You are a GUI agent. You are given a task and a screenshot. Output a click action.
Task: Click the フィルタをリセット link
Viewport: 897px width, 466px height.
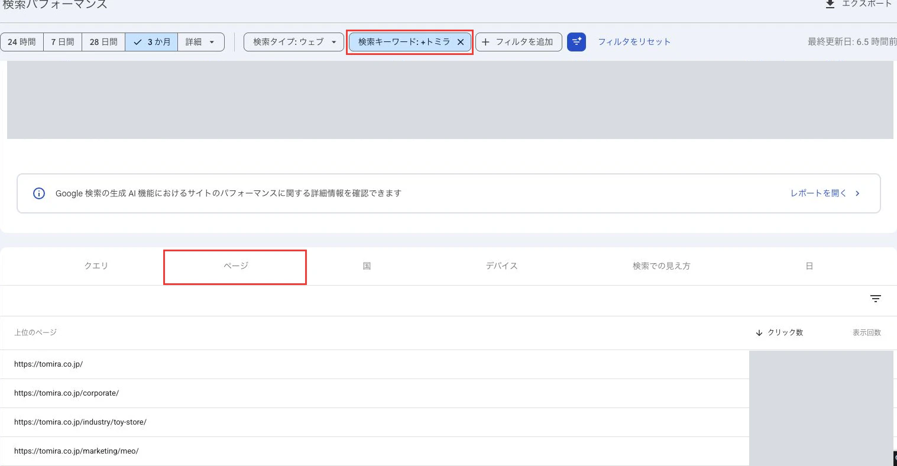pos(634,42)
